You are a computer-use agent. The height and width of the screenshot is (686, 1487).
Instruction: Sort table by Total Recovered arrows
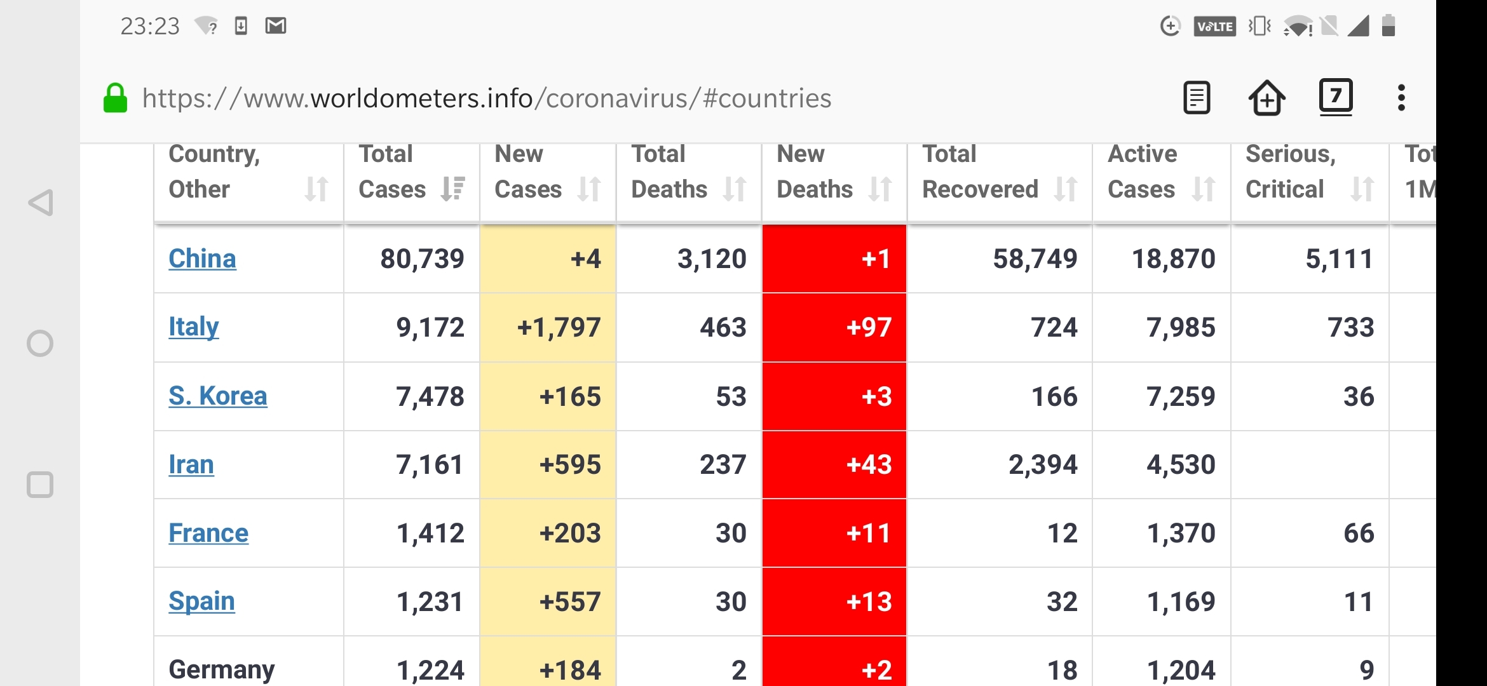click(1066, 189)
